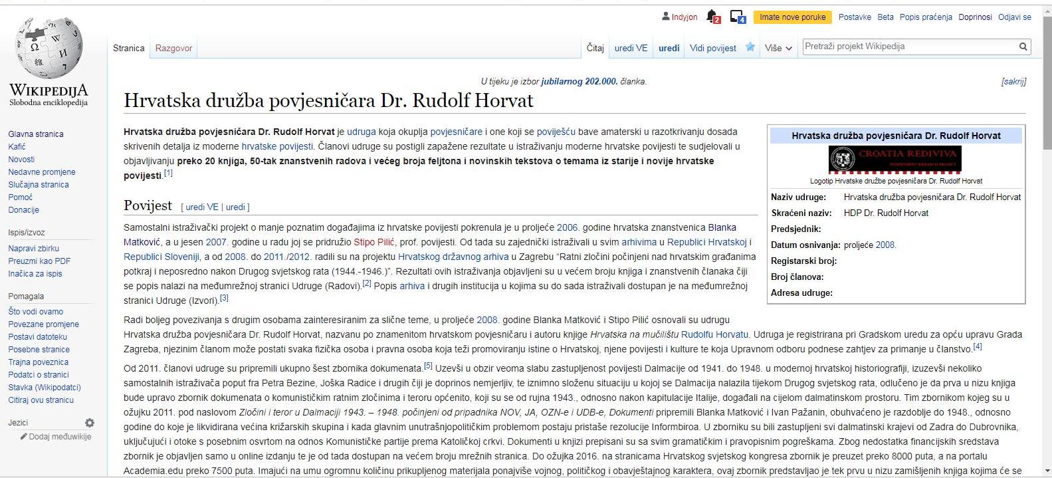Click the Preuzmi kao PDF link
This screenshot has height=478, width=1052.
point(39,261)
